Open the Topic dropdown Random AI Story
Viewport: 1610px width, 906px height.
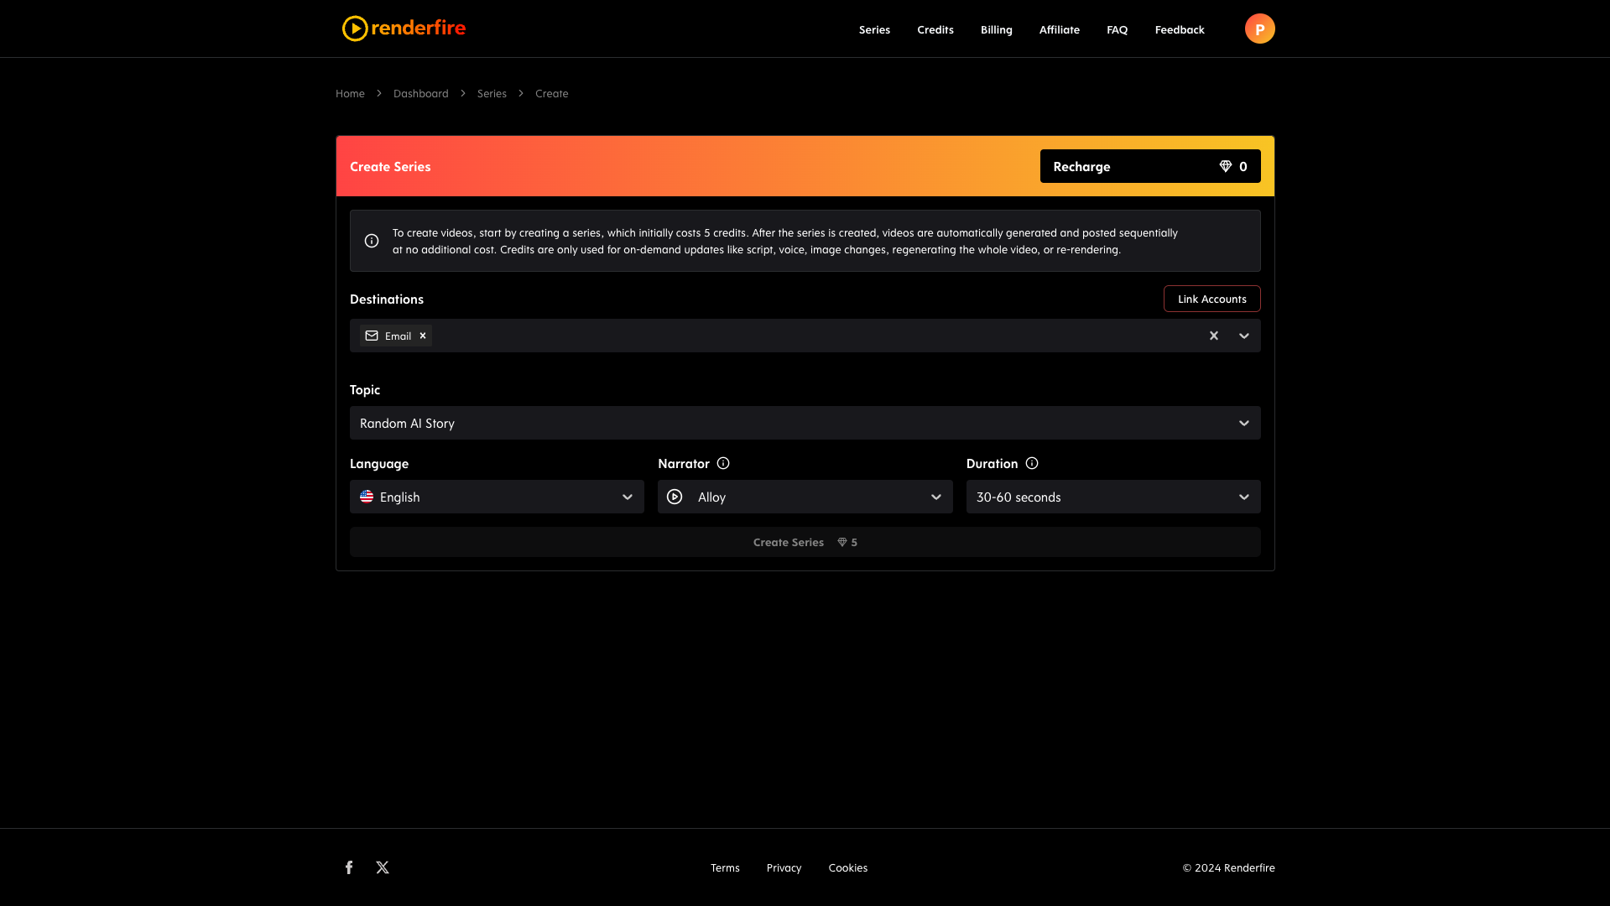click(x=805, y=423)
